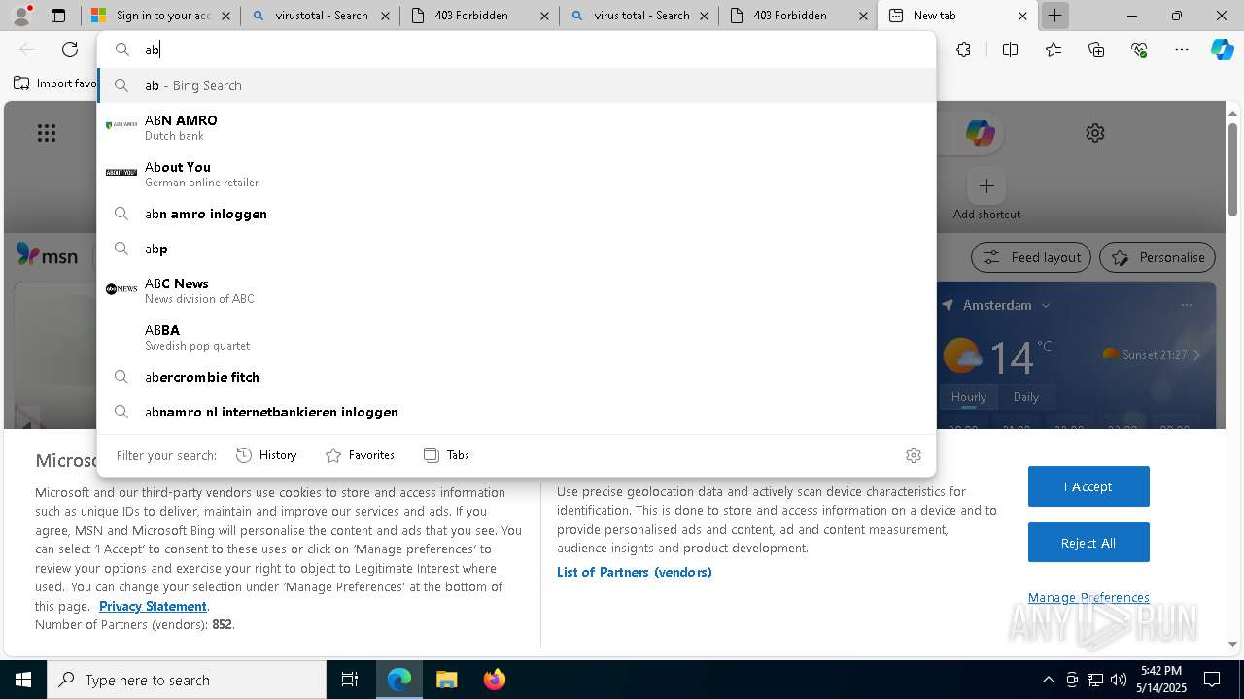The width and height of the screenshot is (1244, 699).
Task: Open the notification center icon
Action: (1212, 680)
